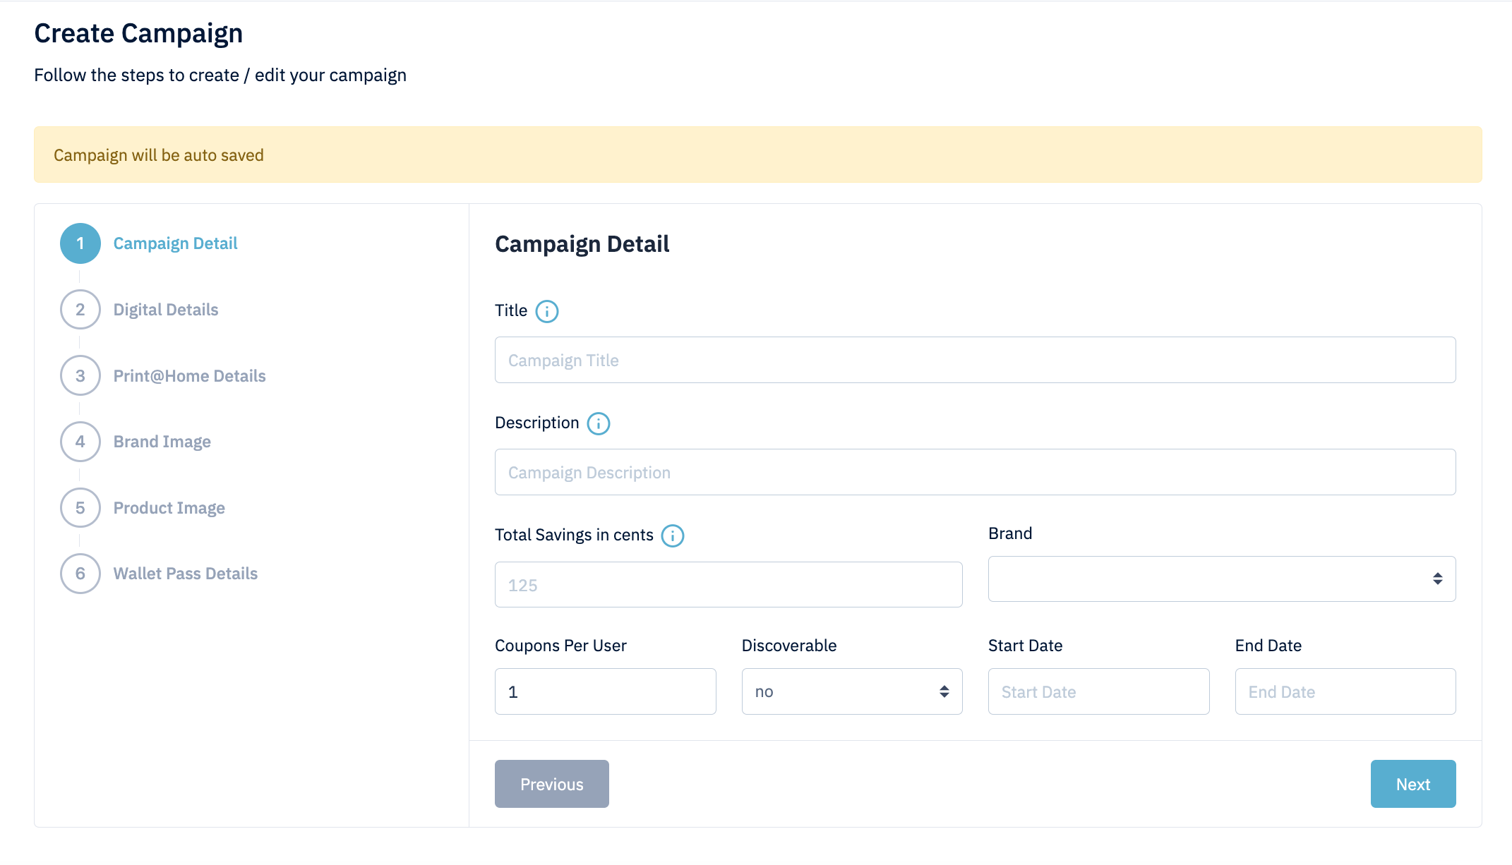Open the Brand dropdown
Viewport: 1512px width, 865px height.
1221,579
